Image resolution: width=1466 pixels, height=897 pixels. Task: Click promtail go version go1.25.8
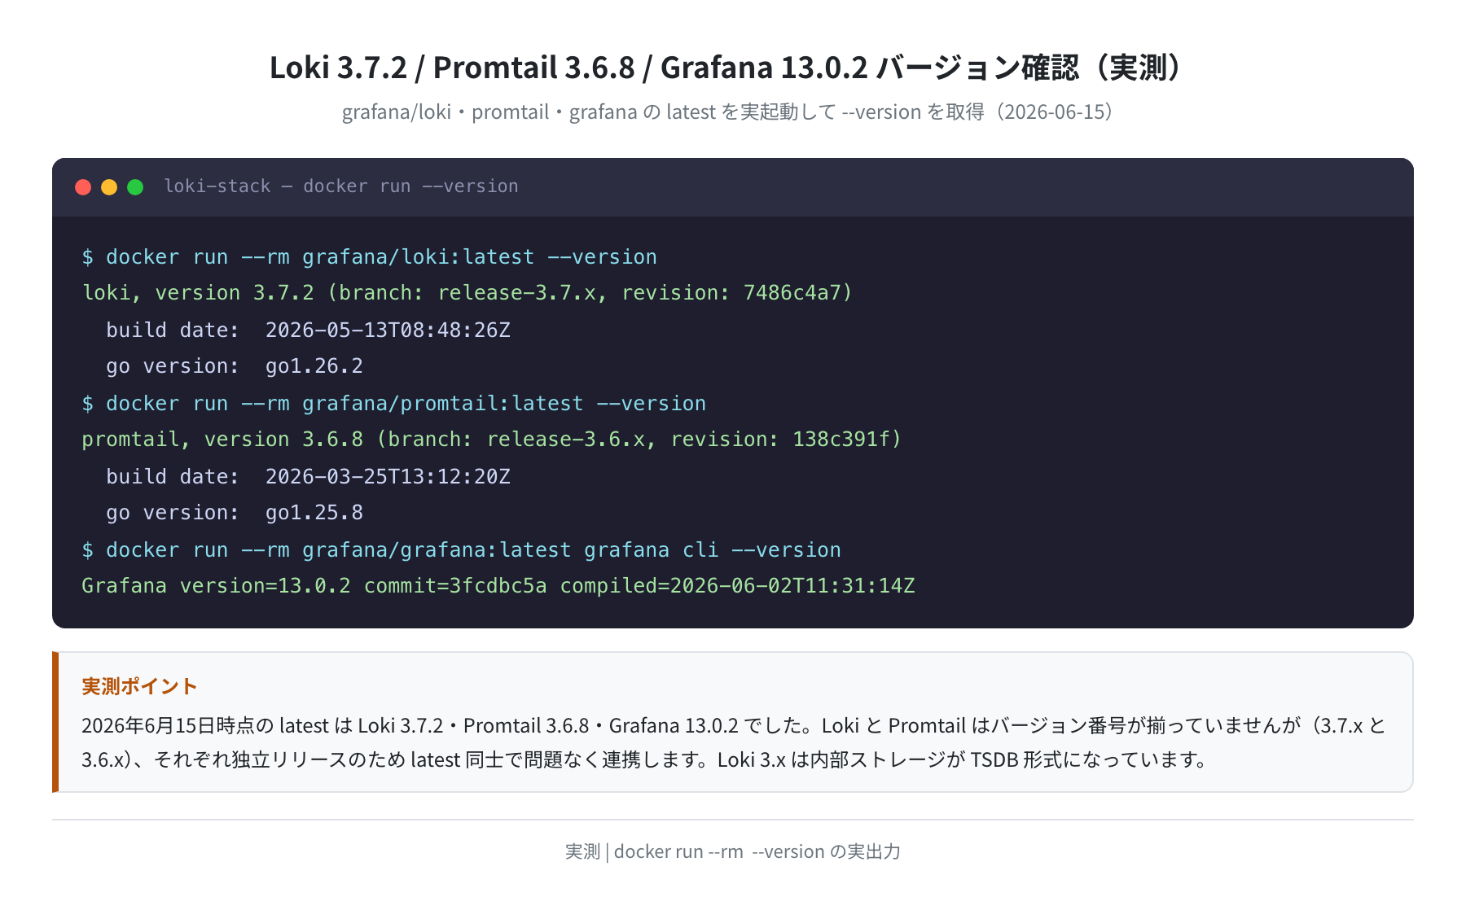(235, 513)
